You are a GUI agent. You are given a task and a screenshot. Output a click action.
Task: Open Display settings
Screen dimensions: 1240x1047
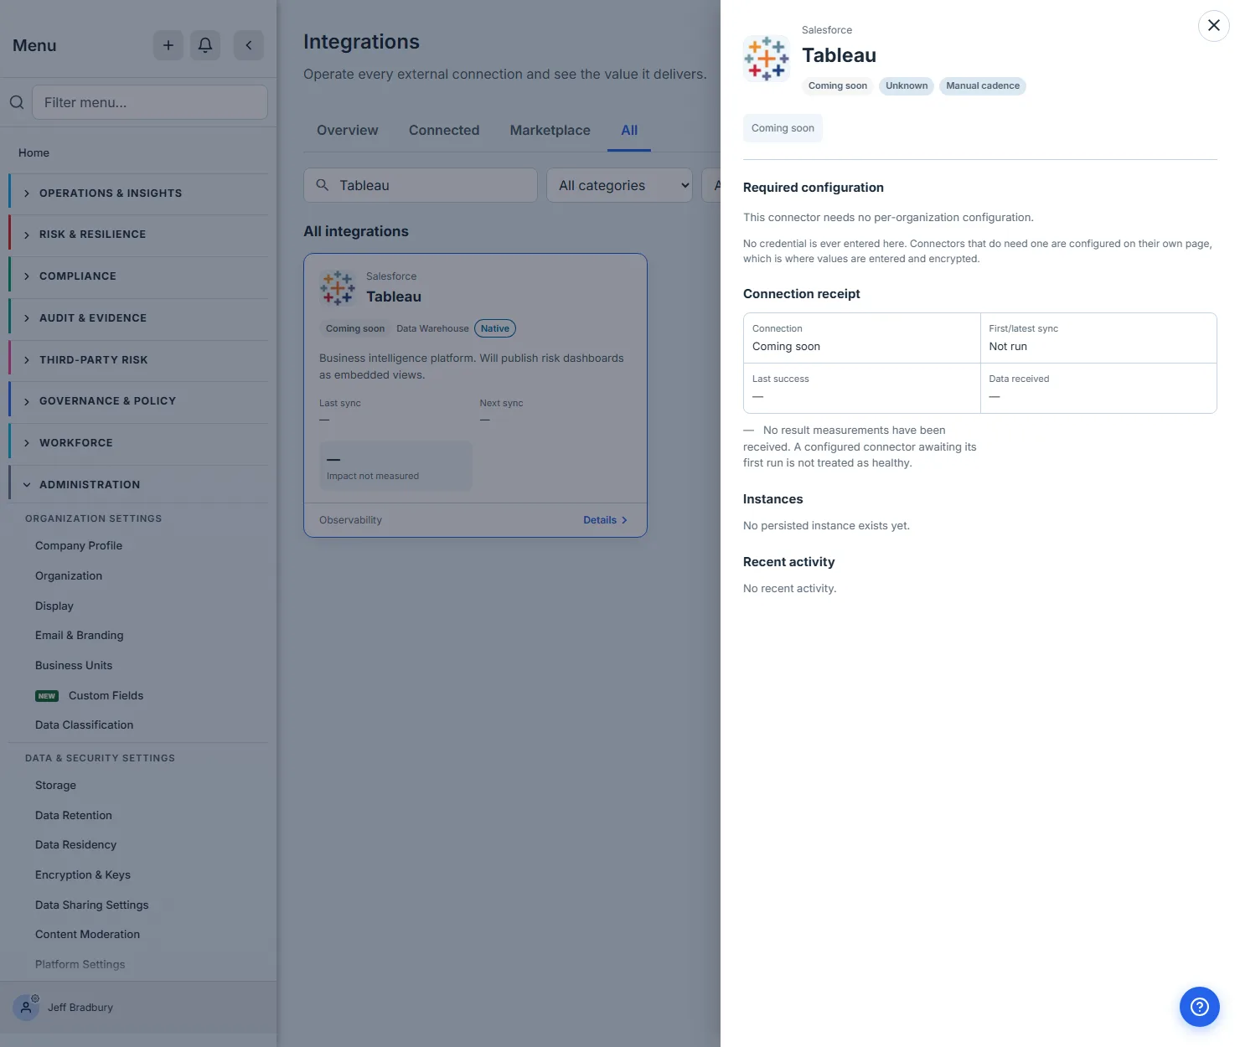click(54, 606)
